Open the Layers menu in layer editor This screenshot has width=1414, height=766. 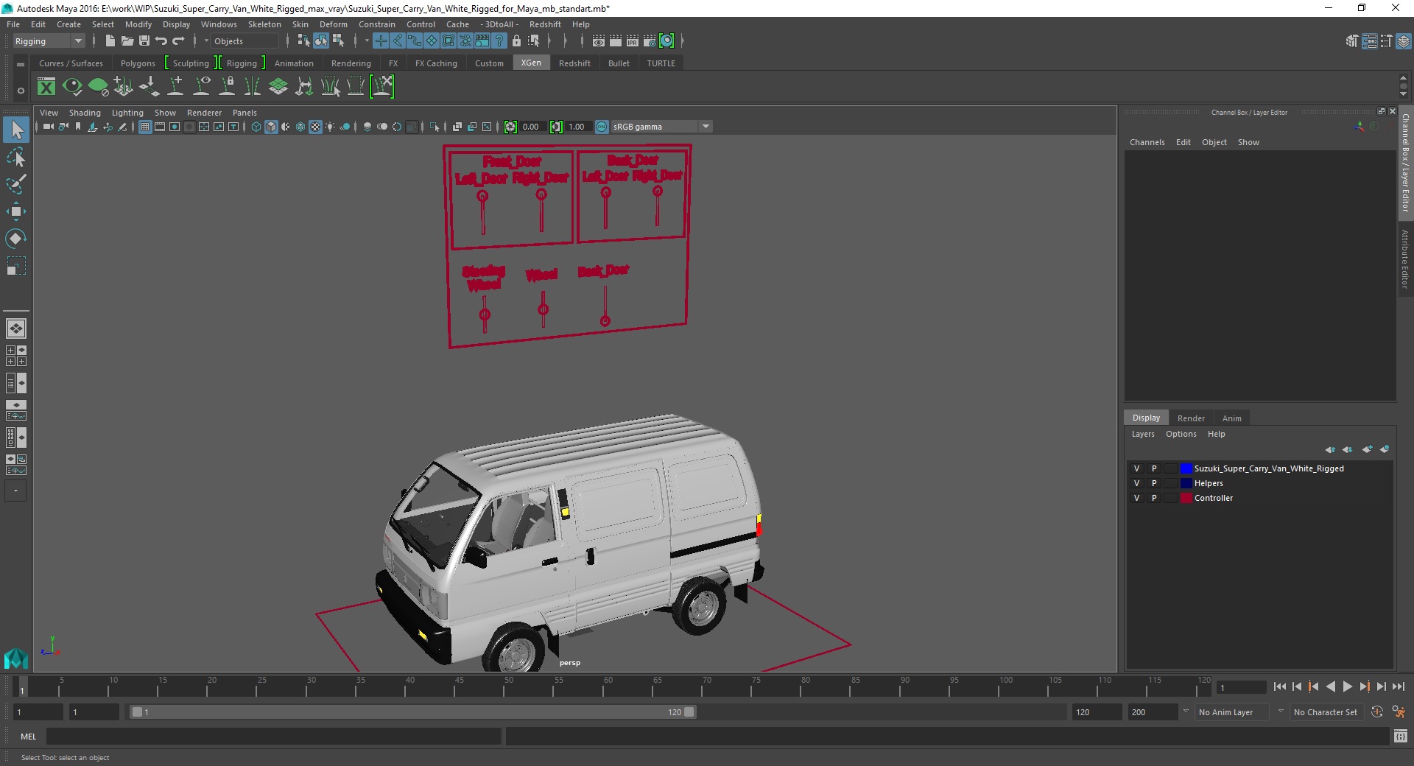click(1143, 434)
